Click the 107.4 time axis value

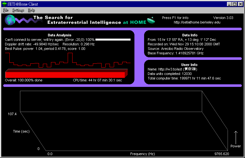coord(12,114)
